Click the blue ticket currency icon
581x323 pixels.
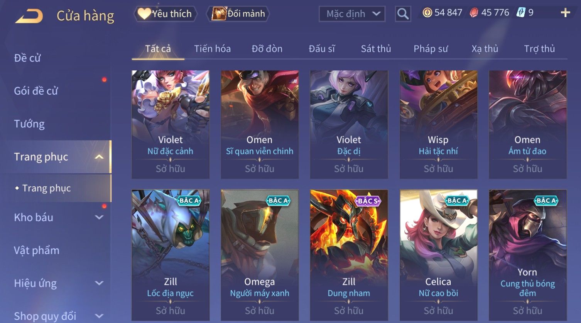click(x=521, y=13)
